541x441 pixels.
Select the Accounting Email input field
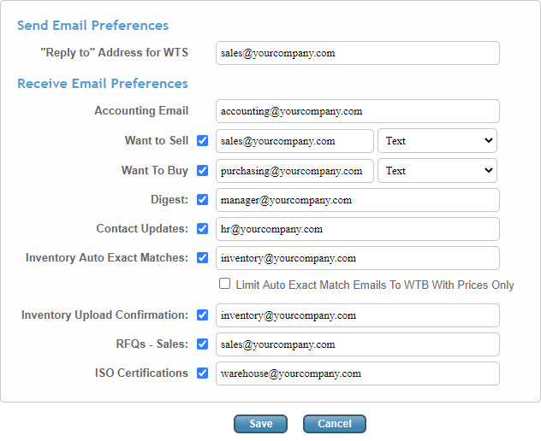(357, 111)
